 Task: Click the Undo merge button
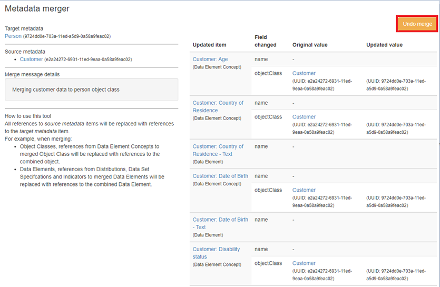click(x=417, y=24)
